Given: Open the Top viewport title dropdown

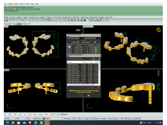Looking at the screenshot, I should point(8,26).
